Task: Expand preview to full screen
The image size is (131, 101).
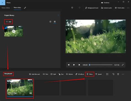Action: pyautogui.click(x=123, y=65)
